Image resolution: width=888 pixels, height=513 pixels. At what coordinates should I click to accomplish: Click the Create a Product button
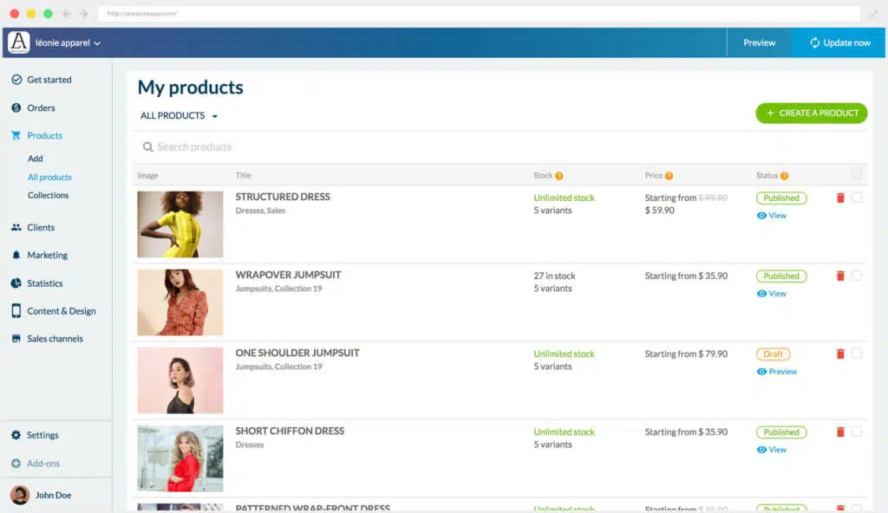click(x=811, y=113)
